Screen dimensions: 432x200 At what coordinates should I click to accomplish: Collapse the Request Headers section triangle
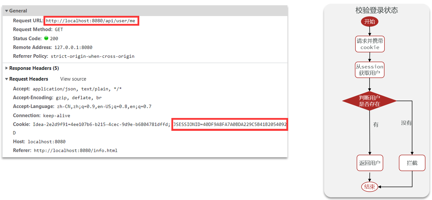(x=7, y=79)
